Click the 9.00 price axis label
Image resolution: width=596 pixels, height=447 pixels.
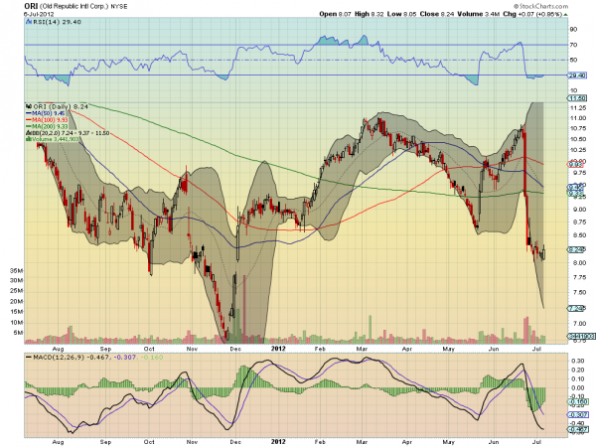tap(579, 210)
